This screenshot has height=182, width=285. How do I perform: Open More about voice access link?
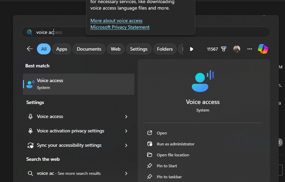pyautogui.click(x=116, y=21)
